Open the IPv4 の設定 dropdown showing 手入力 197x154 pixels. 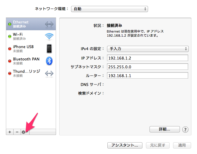pos(148,49)
